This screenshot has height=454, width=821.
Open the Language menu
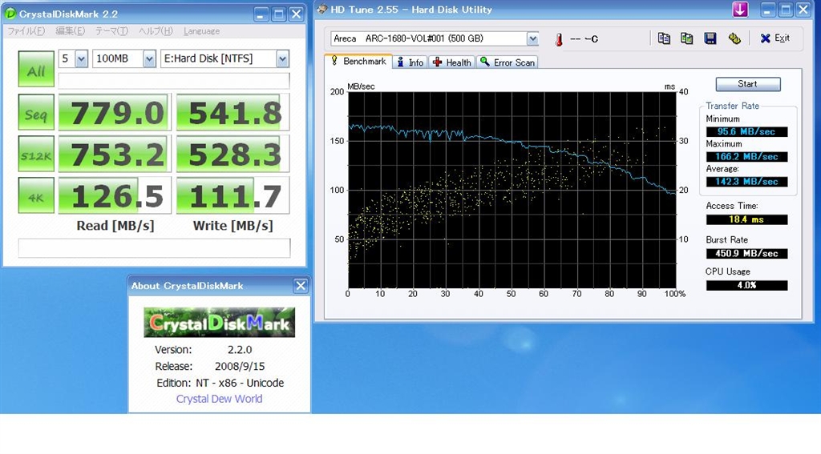click(201, 31)
